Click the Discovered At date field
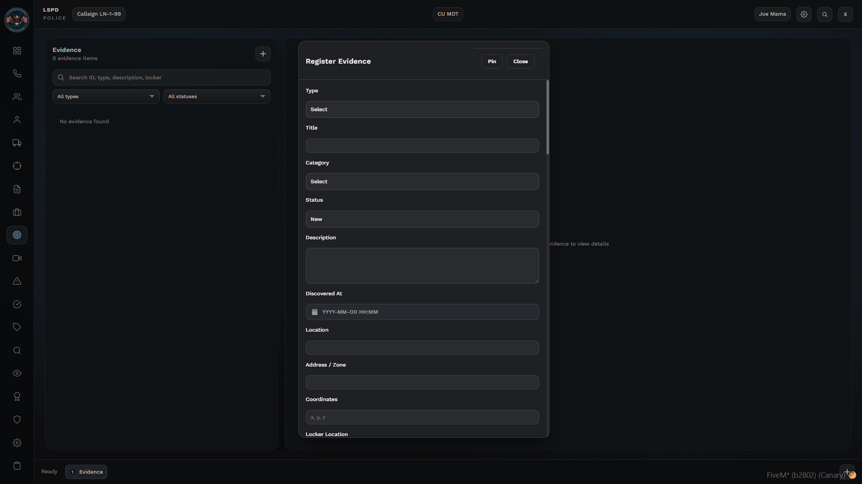 click(x=422, y=312)
